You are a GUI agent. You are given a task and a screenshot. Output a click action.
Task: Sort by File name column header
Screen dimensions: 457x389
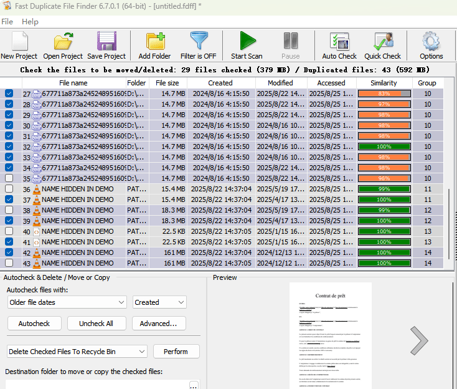tap(74, 83)
